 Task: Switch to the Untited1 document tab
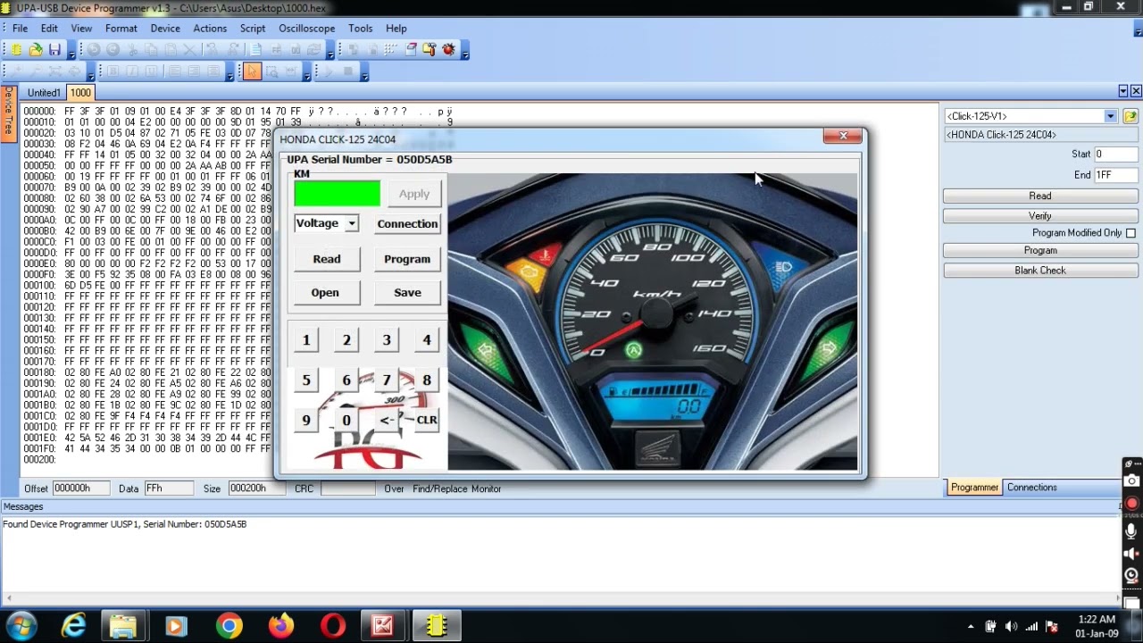pyautogui.click(x=44, y=93)
